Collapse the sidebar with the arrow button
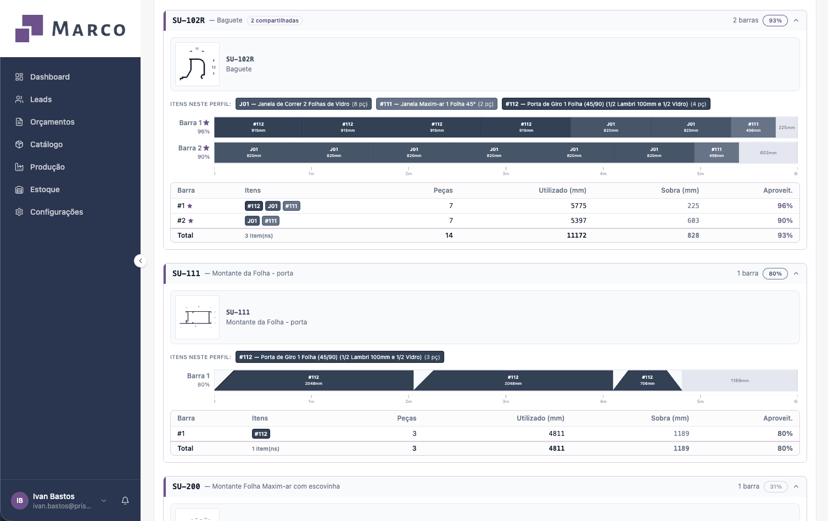The image size is (828, 521). tap(141, 261)
